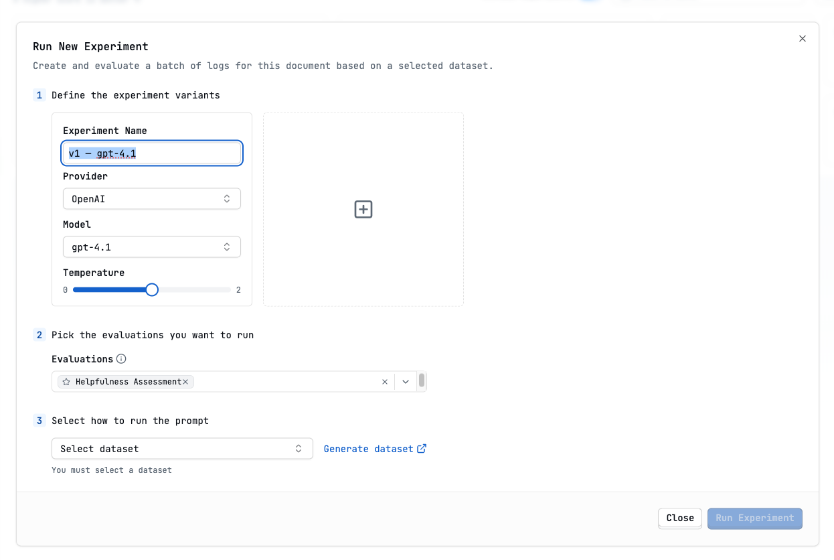Click the Run Experiment button
Image resolution: width=834 pixels, height=560 pixels.
[x=754, y=518]
